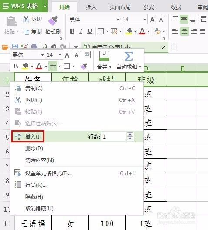Open the ribbon font size dropdown

point(144,19)
